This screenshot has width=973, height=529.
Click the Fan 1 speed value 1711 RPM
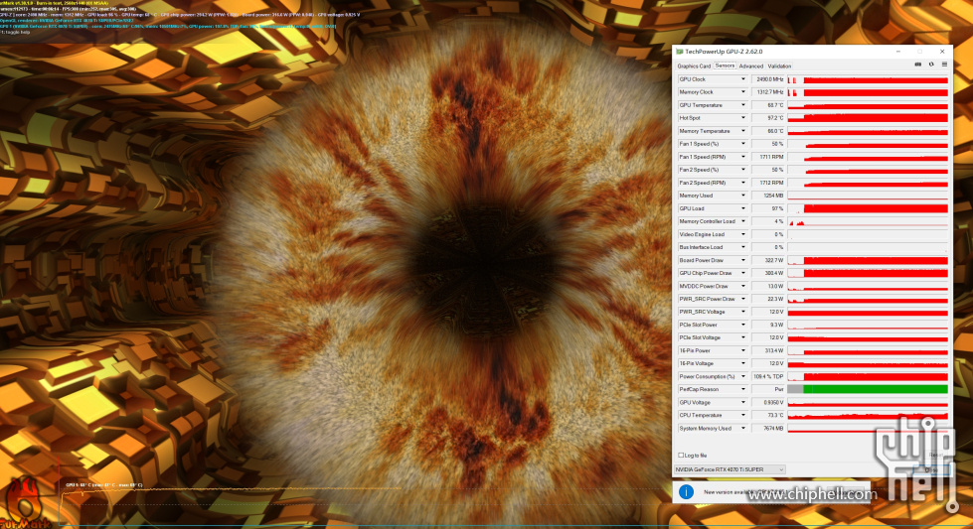coord(768,157)
